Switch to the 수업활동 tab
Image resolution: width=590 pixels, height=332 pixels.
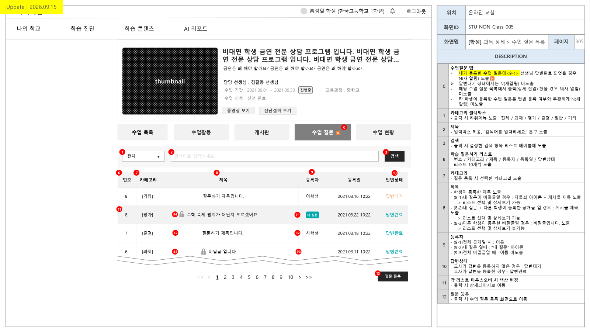coord(201,132)
